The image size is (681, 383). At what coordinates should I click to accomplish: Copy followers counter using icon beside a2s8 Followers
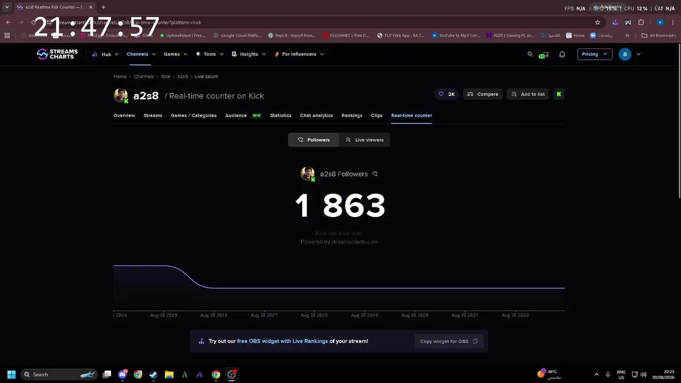375,174
